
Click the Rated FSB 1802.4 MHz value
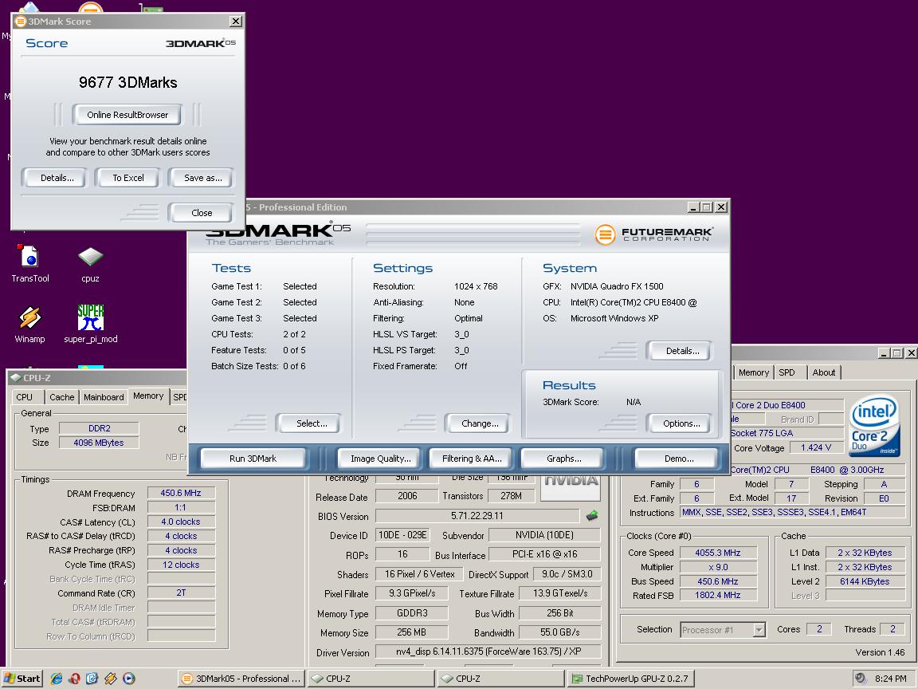click(x=718, y=595)
